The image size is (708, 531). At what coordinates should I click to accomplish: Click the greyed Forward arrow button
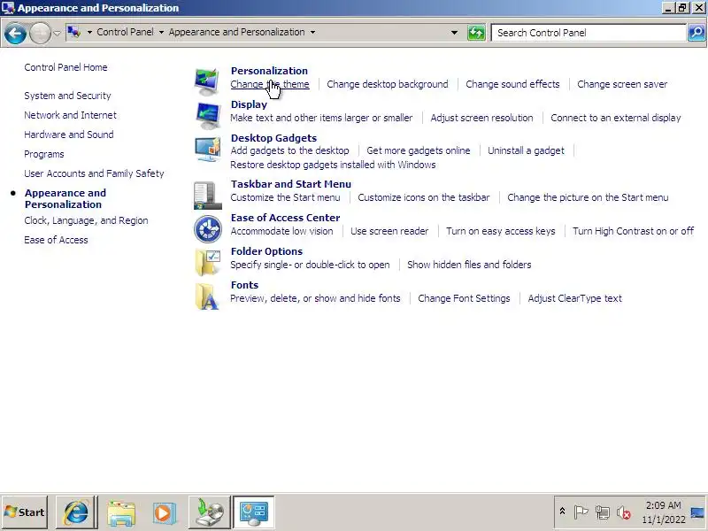click(40, 33)
